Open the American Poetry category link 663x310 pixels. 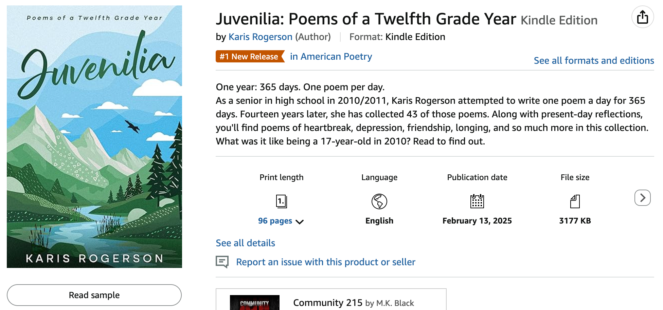[x=331, y=56]
